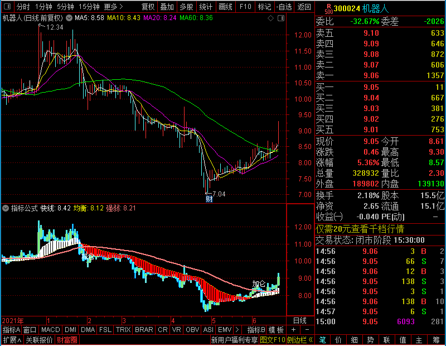The image size is (446, 346).
Task: Click the diamond icon atop main chart
Action: click(x=270, y=18)
